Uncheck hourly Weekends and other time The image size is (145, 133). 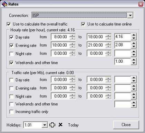(x=11, y=63)
